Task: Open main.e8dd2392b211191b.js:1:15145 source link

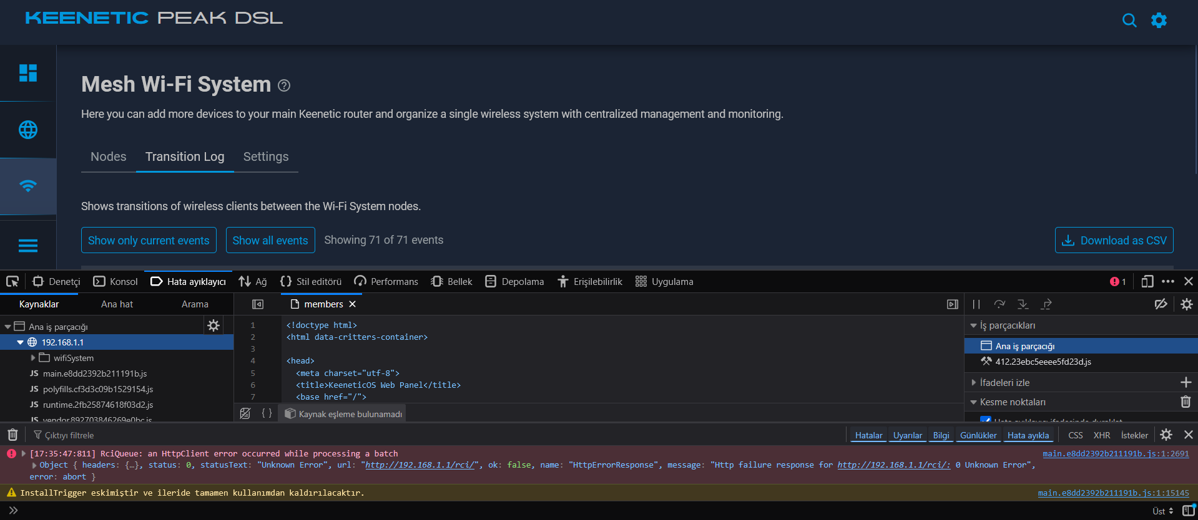Action: (1113, 493)
